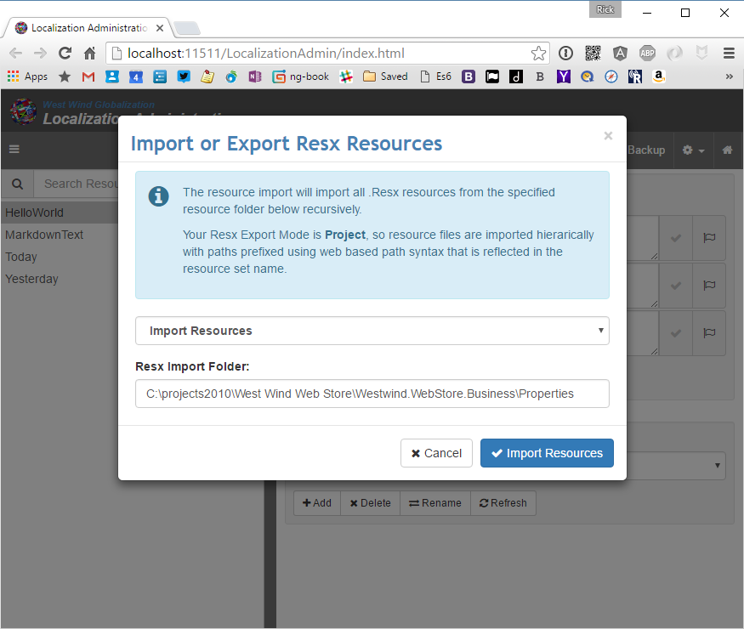This screenshot has height=629, width=744.
Task: Reload the page with the browser refresh icon
Action: tap(65, 52)
